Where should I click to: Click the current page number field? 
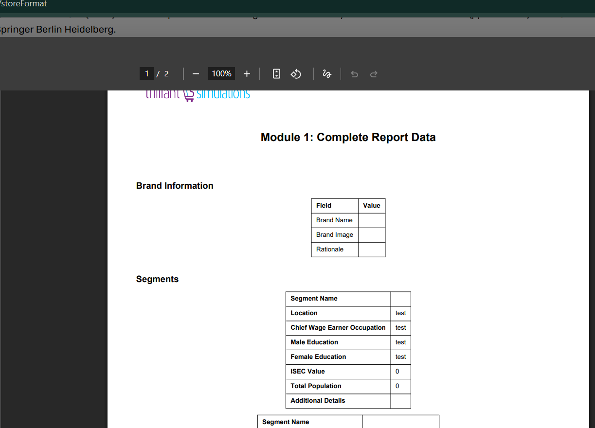146,74
